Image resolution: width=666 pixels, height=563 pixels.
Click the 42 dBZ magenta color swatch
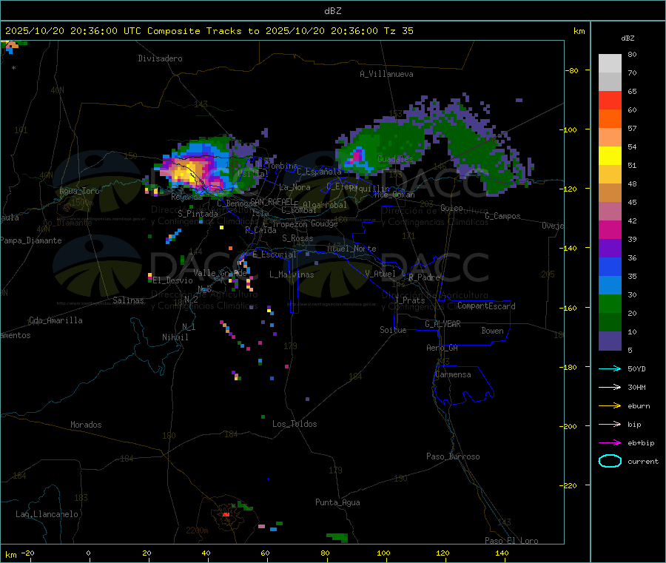(x=610, y=229)
